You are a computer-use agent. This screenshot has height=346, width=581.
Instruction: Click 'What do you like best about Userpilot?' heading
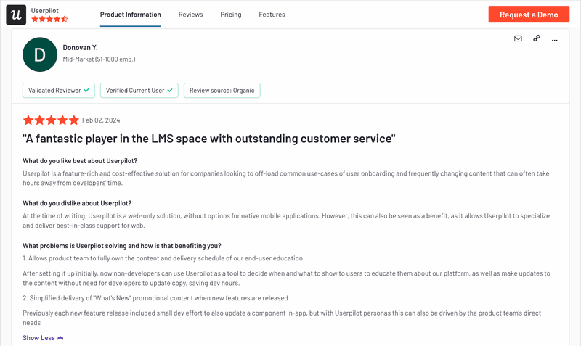tap(80, 161)
